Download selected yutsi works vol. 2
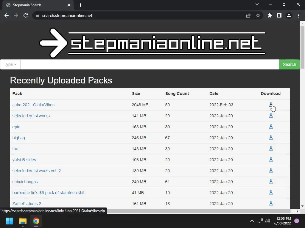The image size is (305, 228). (x=271, y=171)
